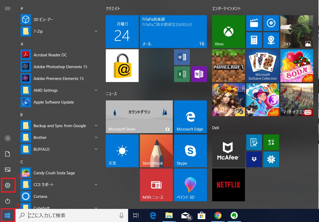Viewport: 319px width, 222px height.
Task: Click the microphone icon in the search box
Action: (121, 215)
